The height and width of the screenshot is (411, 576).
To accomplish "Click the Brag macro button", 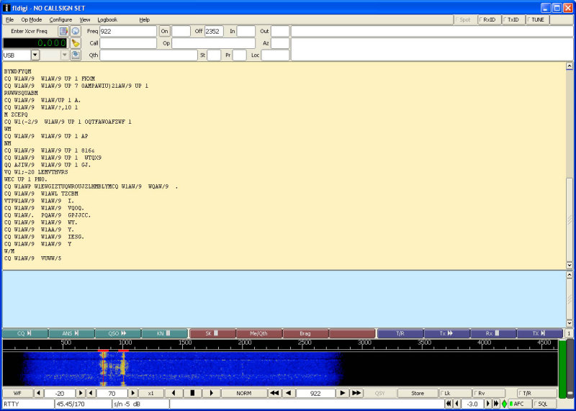I will pos(305,333).
